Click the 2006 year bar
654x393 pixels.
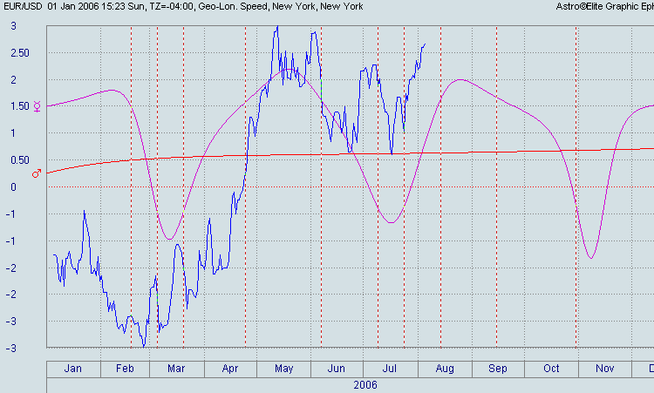[x=351, y=385]
